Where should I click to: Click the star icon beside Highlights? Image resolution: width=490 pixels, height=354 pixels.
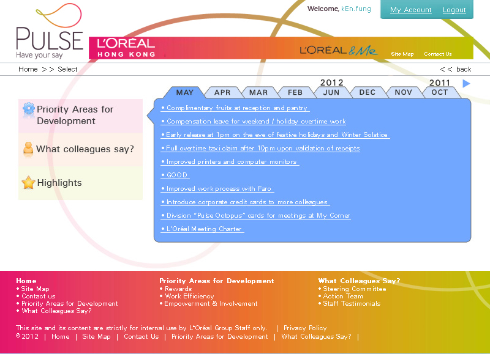[x=28, y=182]
